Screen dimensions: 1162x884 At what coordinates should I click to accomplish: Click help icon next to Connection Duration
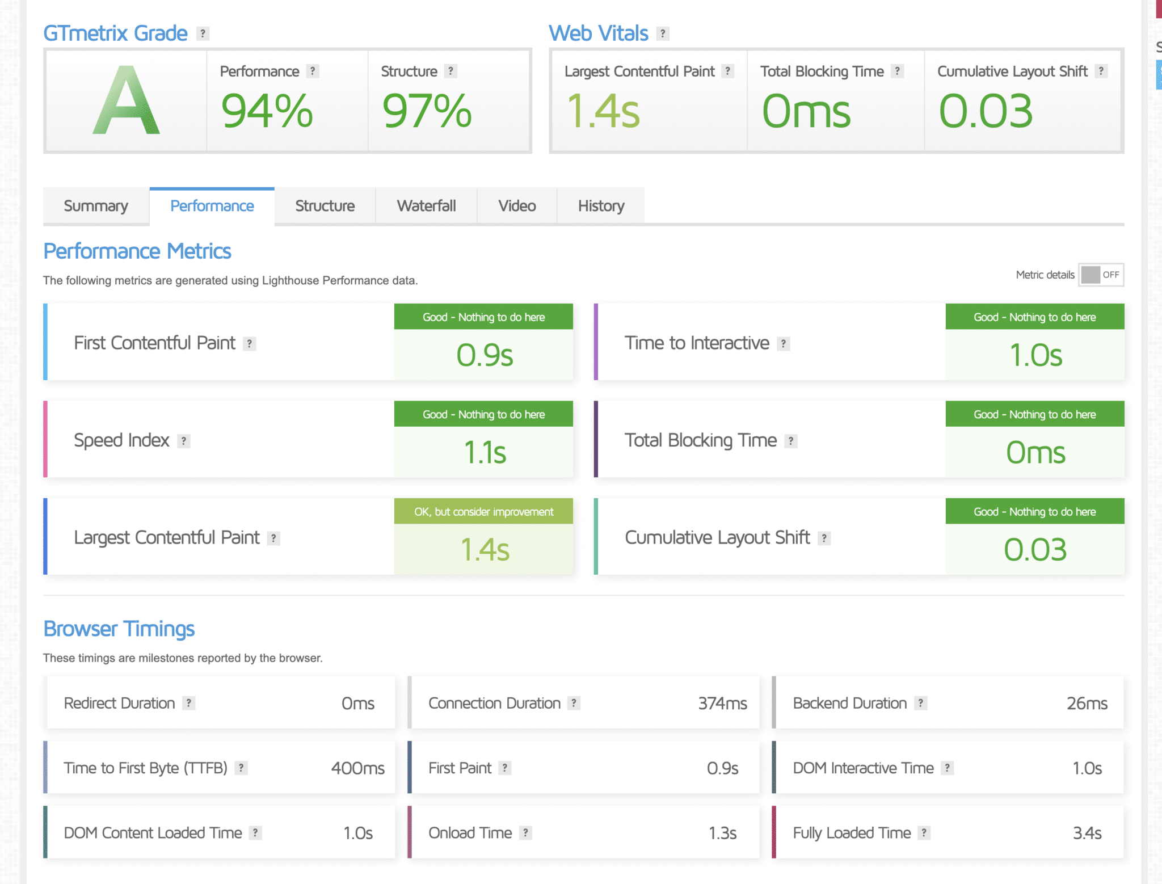point(574,703)
